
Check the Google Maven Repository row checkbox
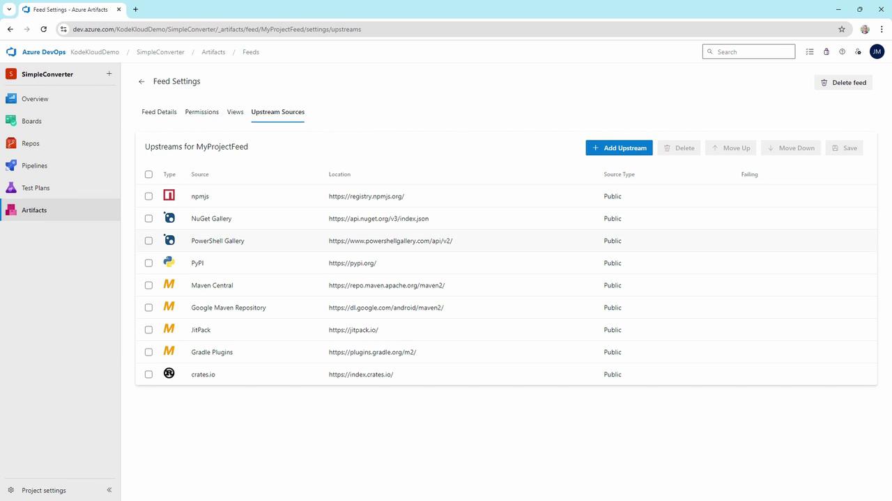(x=148, y=308)
